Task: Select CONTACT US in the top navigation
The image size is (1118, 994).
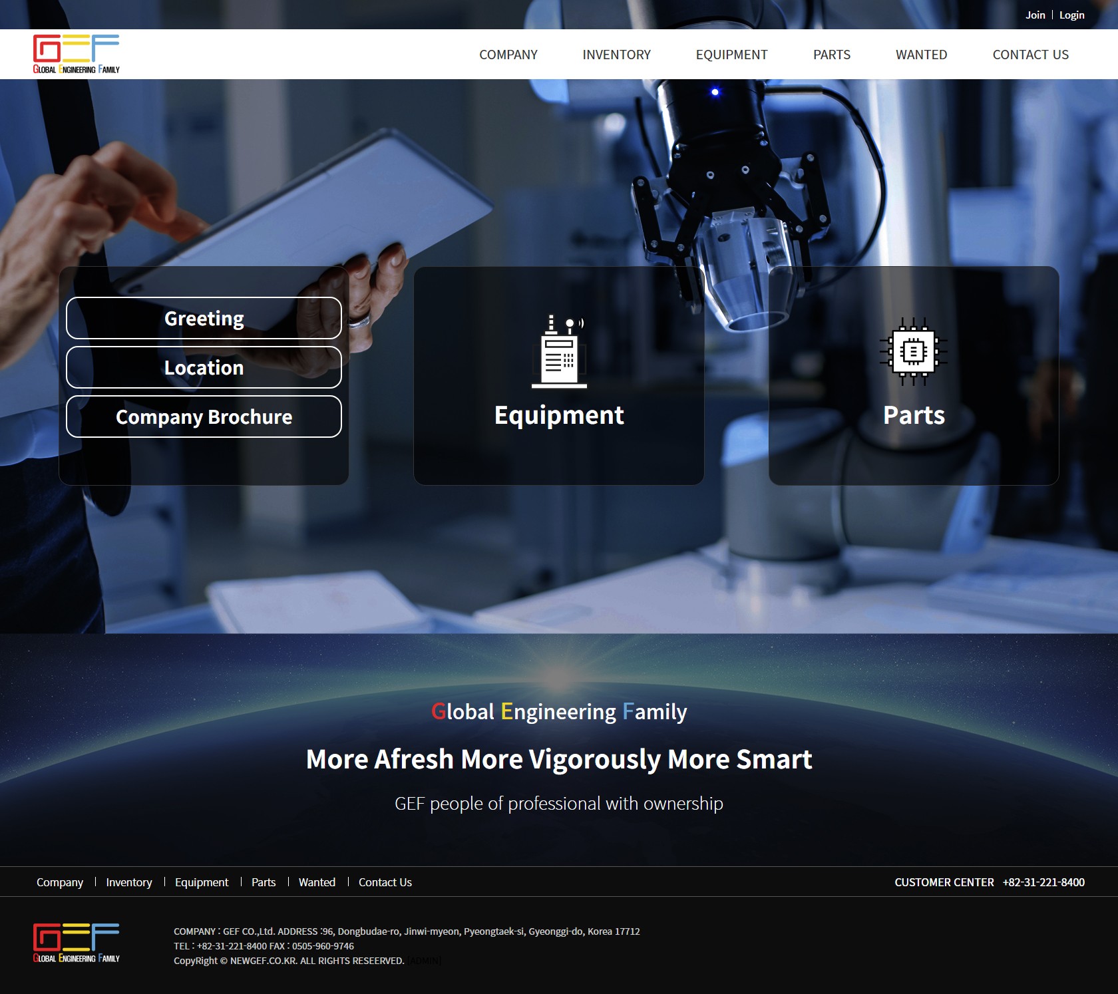Action: pos(1030,55)
